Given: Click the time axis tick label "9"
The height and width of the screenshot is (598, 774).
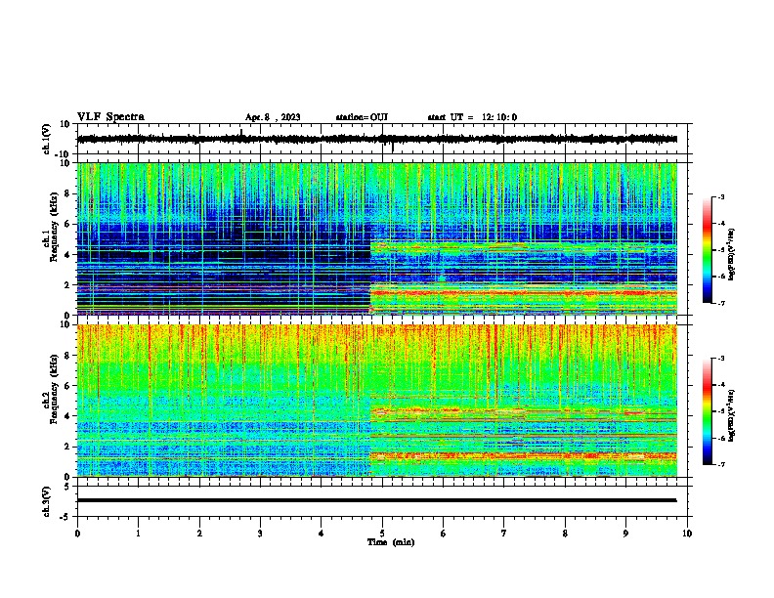Looking at the screenshot, I should tap(625, 534).
